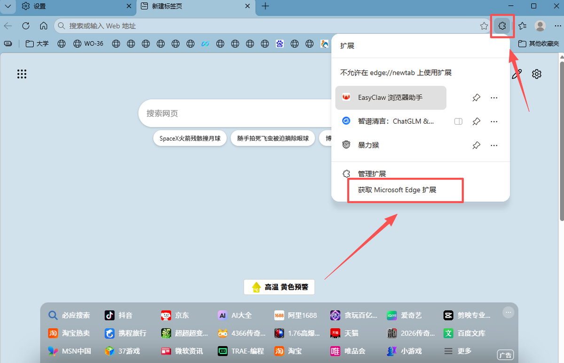Open the profile avatar icon
This screenshot has height=363, width=564.
click(x=540, y=26)
